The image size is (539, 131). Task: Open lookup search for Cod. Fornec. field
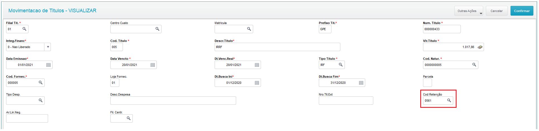point(41,82)
